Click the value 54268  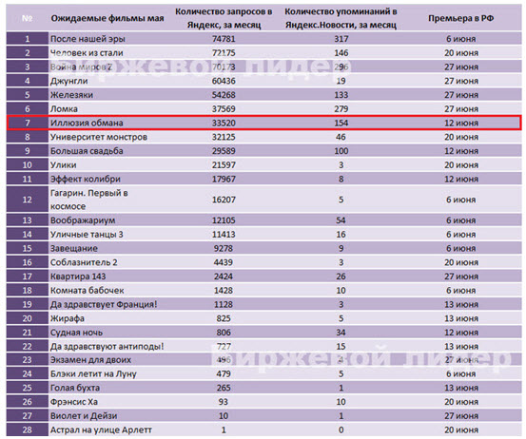tap(224, 95)
